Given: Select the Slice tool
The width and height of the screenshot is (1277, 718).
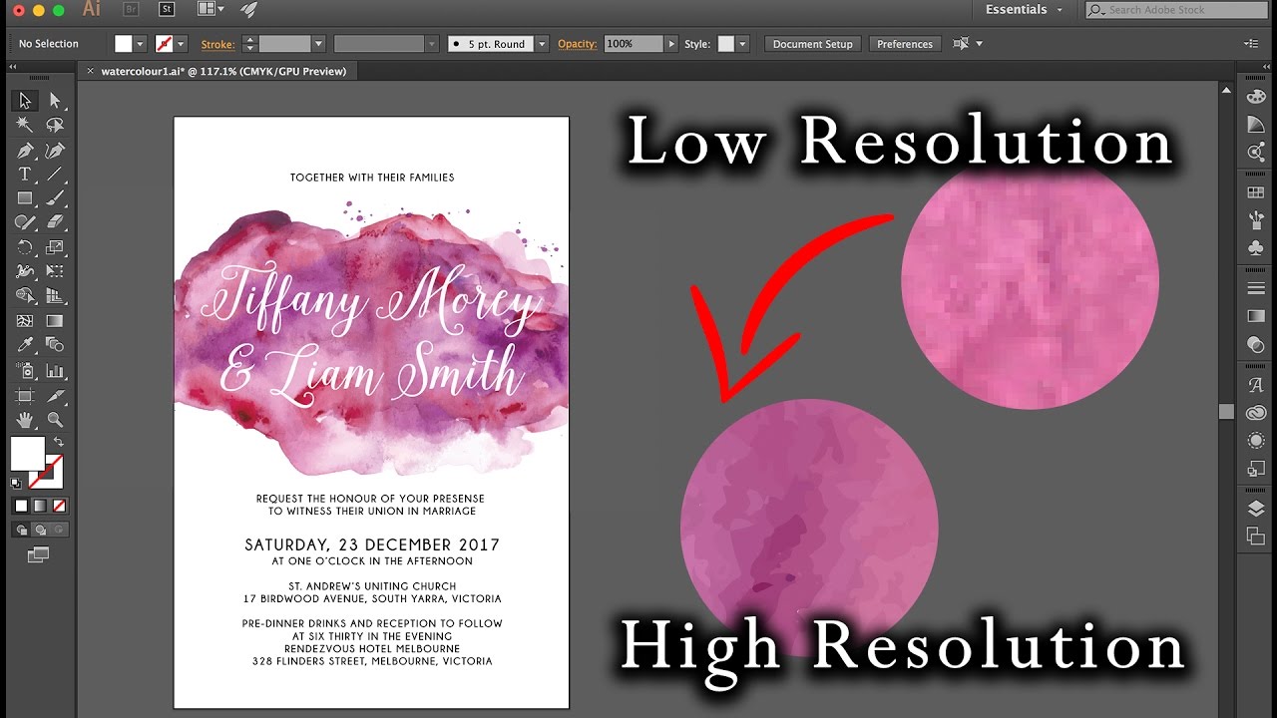Looking at the screenshot, I should (x=55, y=395).
